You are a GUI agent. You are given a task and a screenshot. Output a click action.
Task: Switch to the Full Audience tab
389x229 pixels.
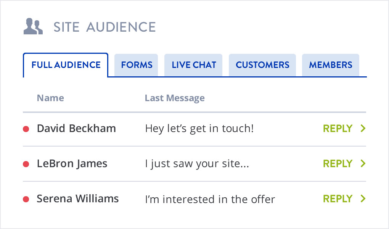click(x=66, y=65)
